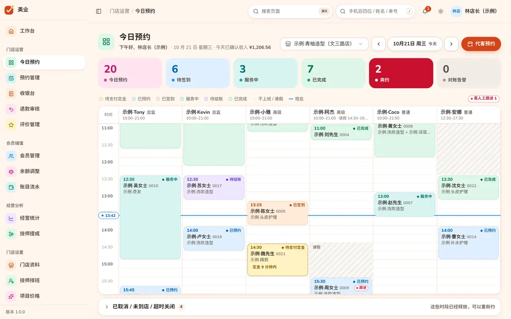Image resolution: width=511 pixels, height=319 pixels.
Task: Click the 林店 user avatar
Action: (456, 11)
